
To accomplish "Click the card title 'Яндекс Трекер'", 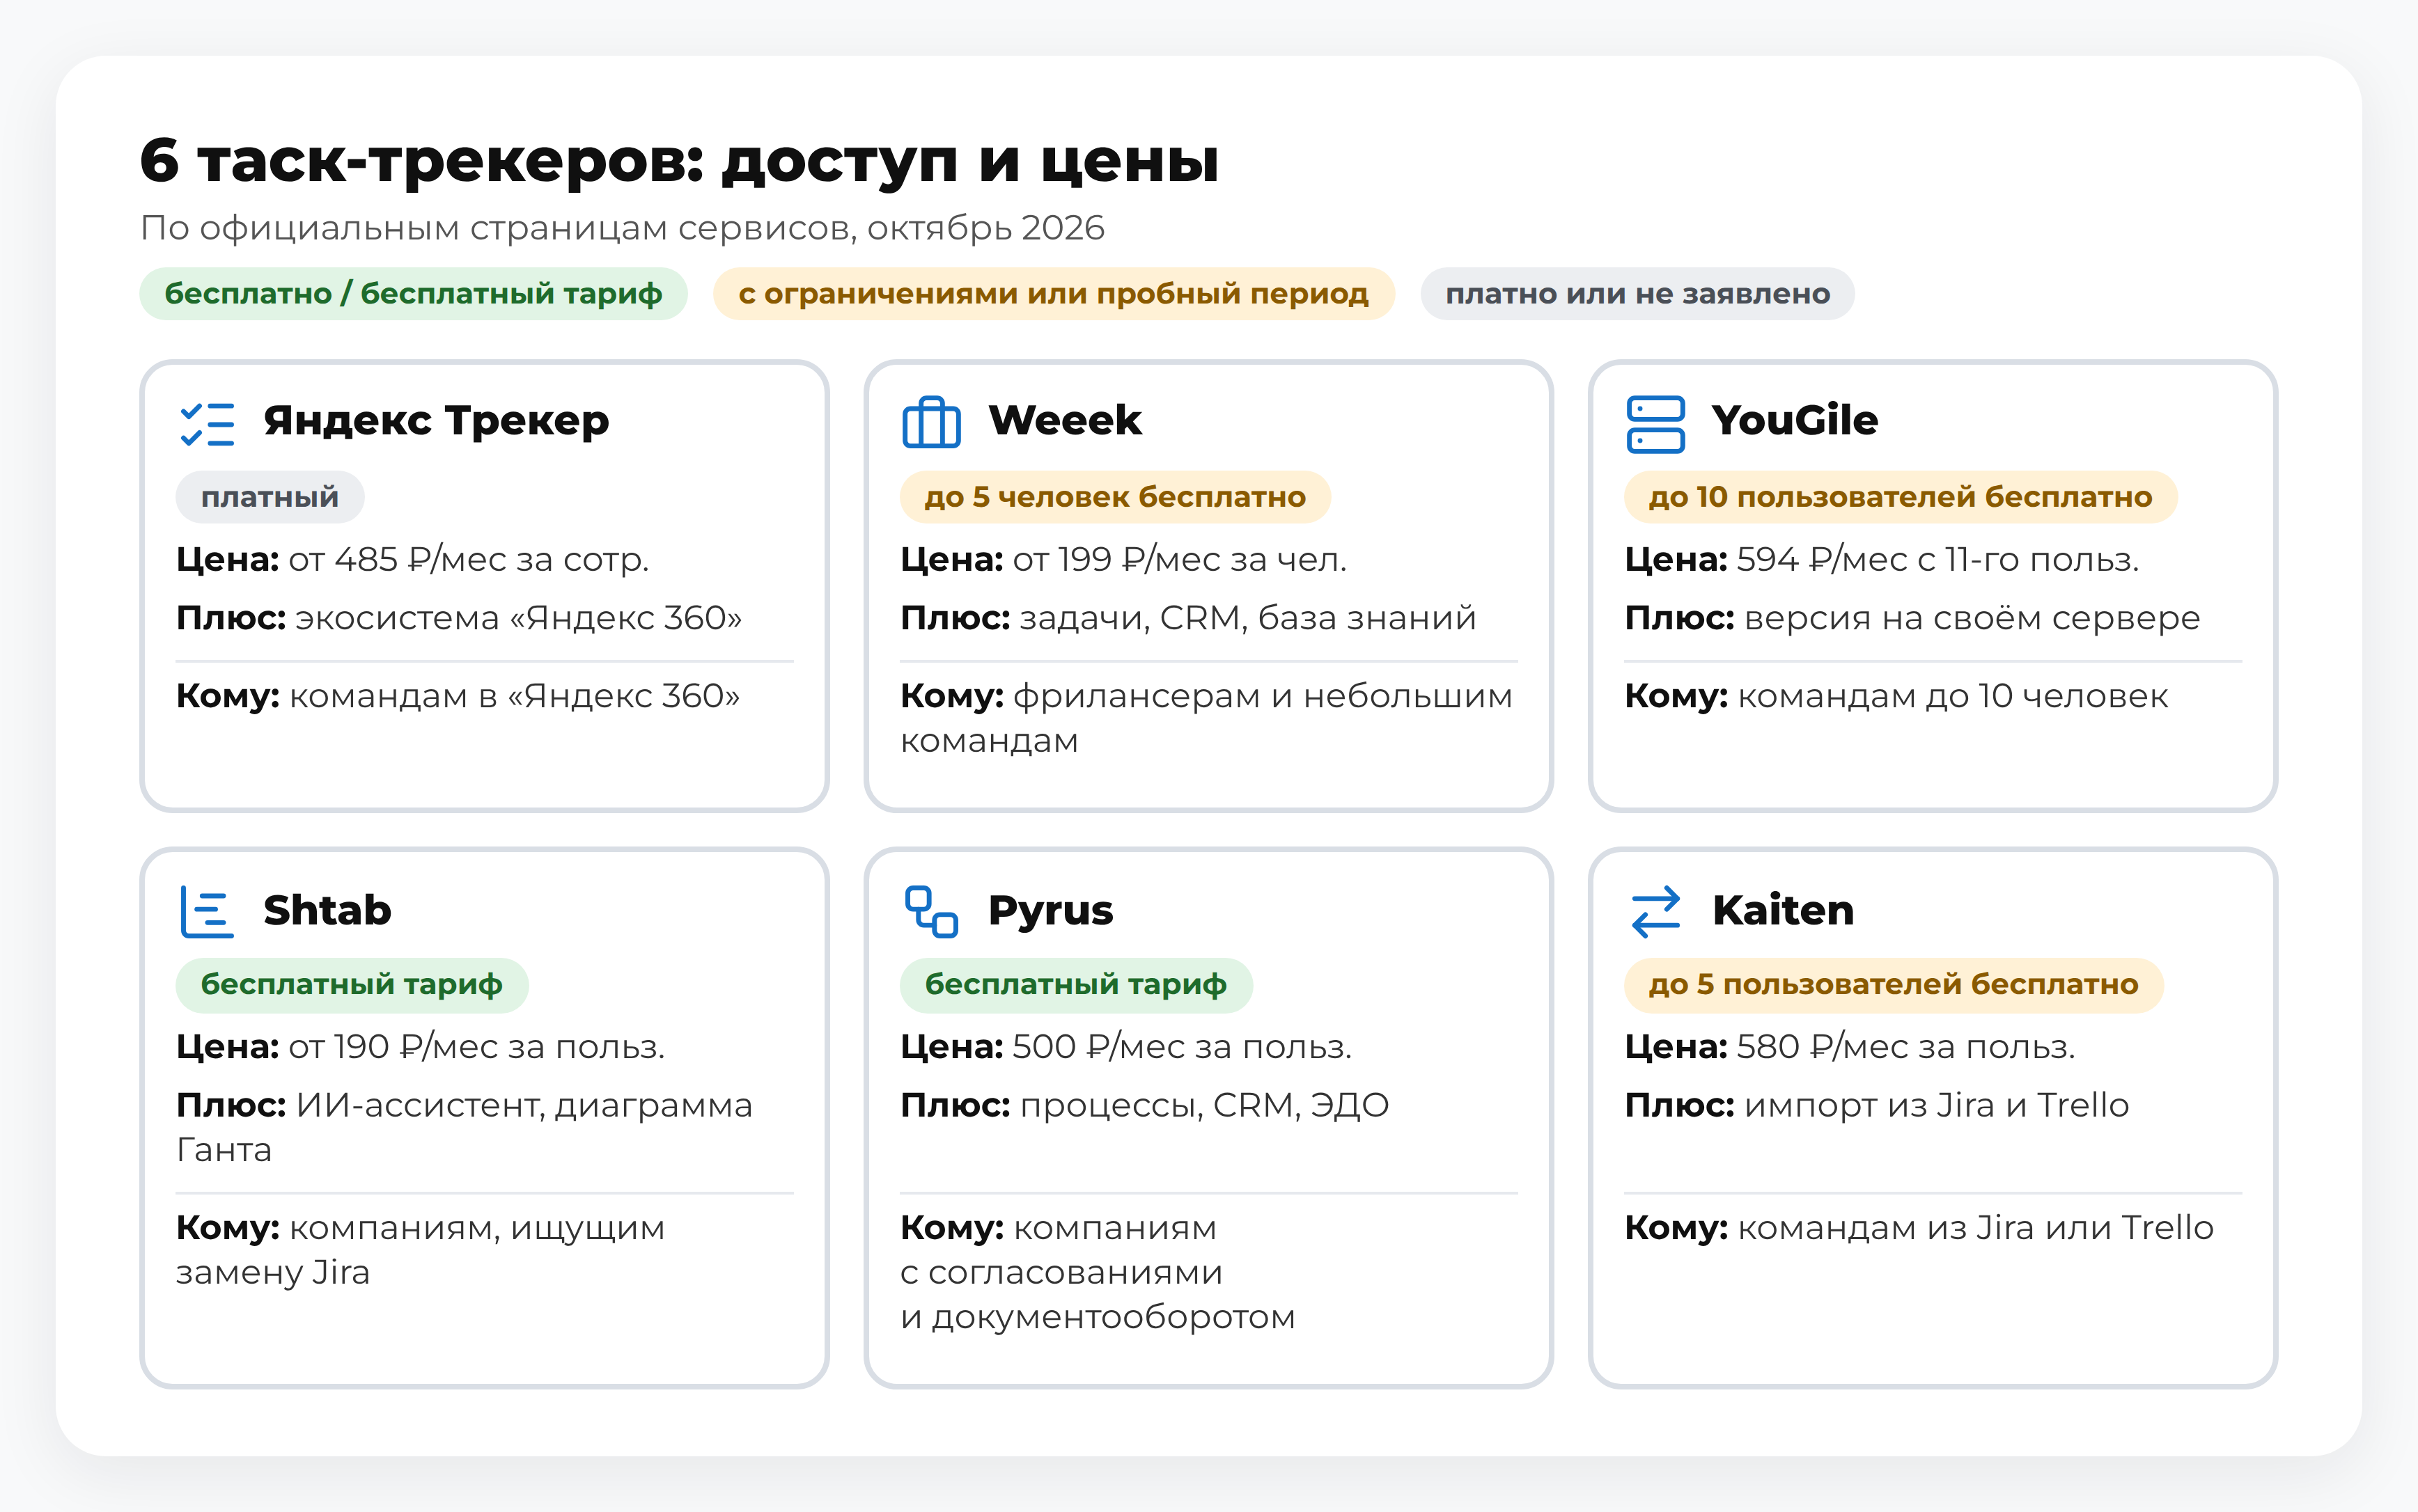I will tap(436, 421).
